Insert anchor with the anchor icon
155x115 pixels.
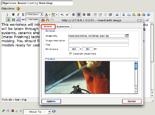(x=117, y=15)
